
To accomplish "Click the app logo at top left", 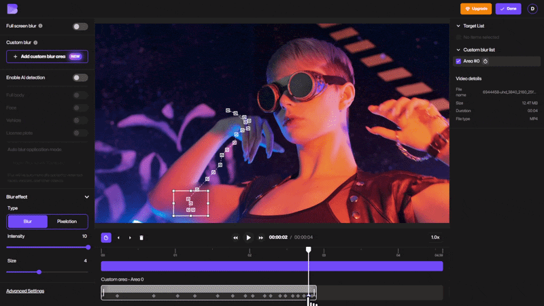I will [x=12, y=8].
